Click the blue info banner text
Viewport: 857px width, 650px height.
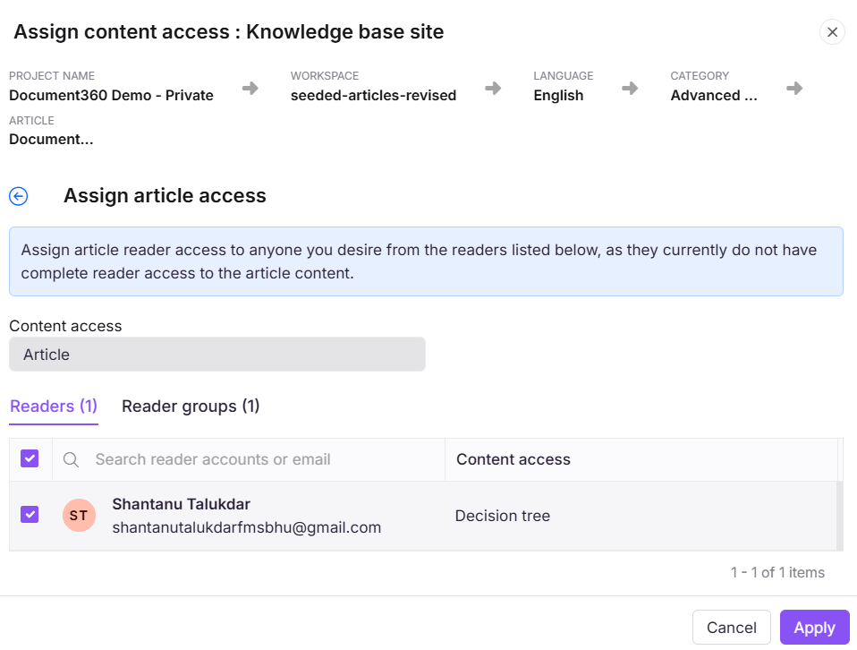click(419, 261)
